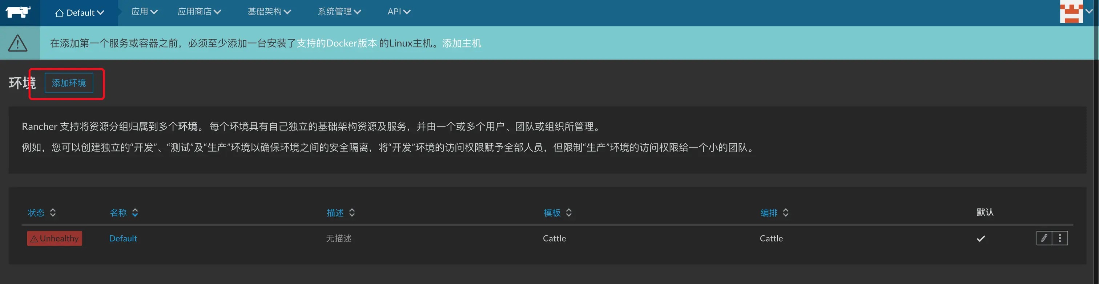Click the 添加环境 button
The height and width of the screenshot is (284, 1099).
pos(69,83)
